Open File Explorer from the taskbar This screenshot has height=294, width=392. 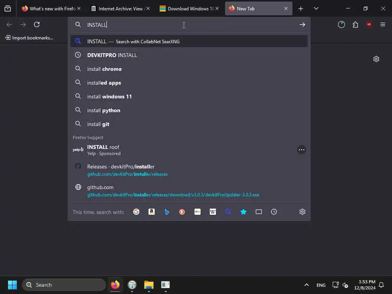click(x=149, y=285)
